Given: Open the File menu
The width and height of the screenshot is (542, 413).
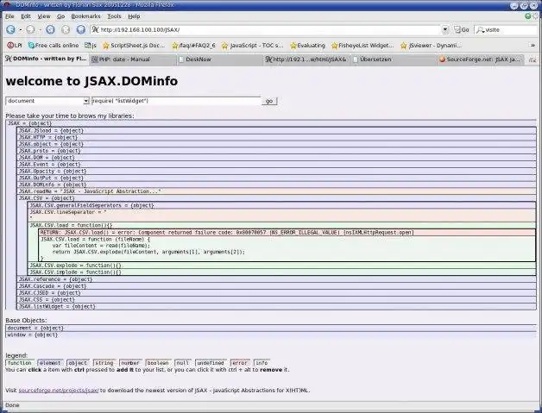Looking at the screenshot, I should pyautogui.click(x=9, y=16).
